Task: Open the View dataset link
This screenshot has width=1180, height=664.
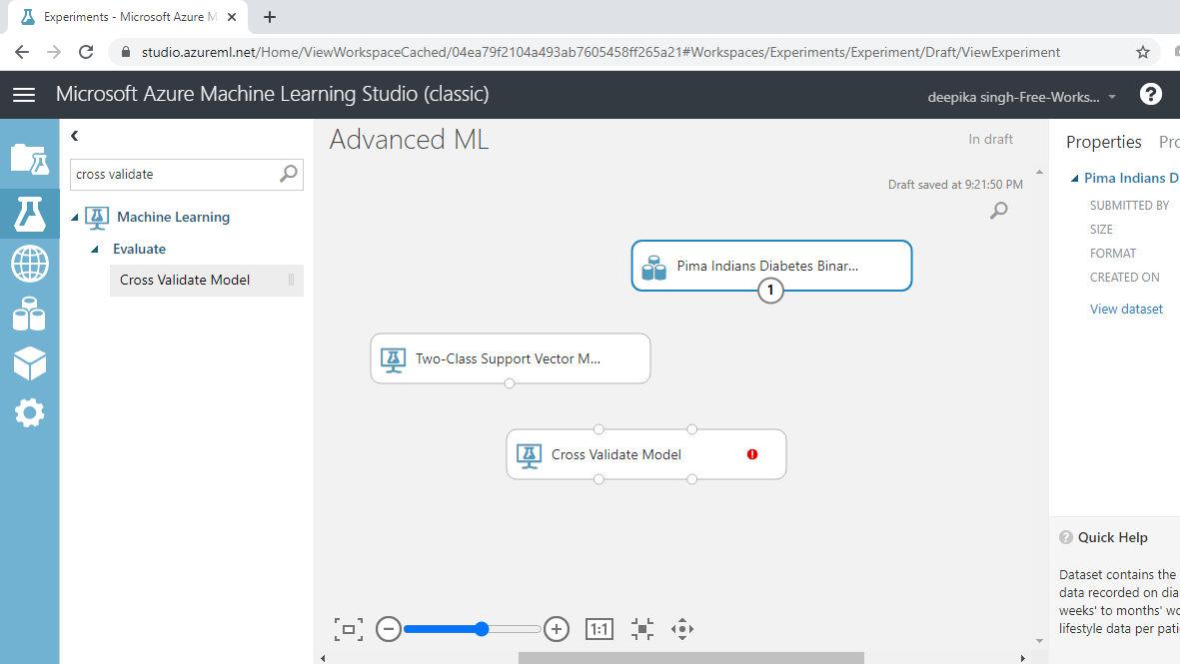Action: (1126, 310)
